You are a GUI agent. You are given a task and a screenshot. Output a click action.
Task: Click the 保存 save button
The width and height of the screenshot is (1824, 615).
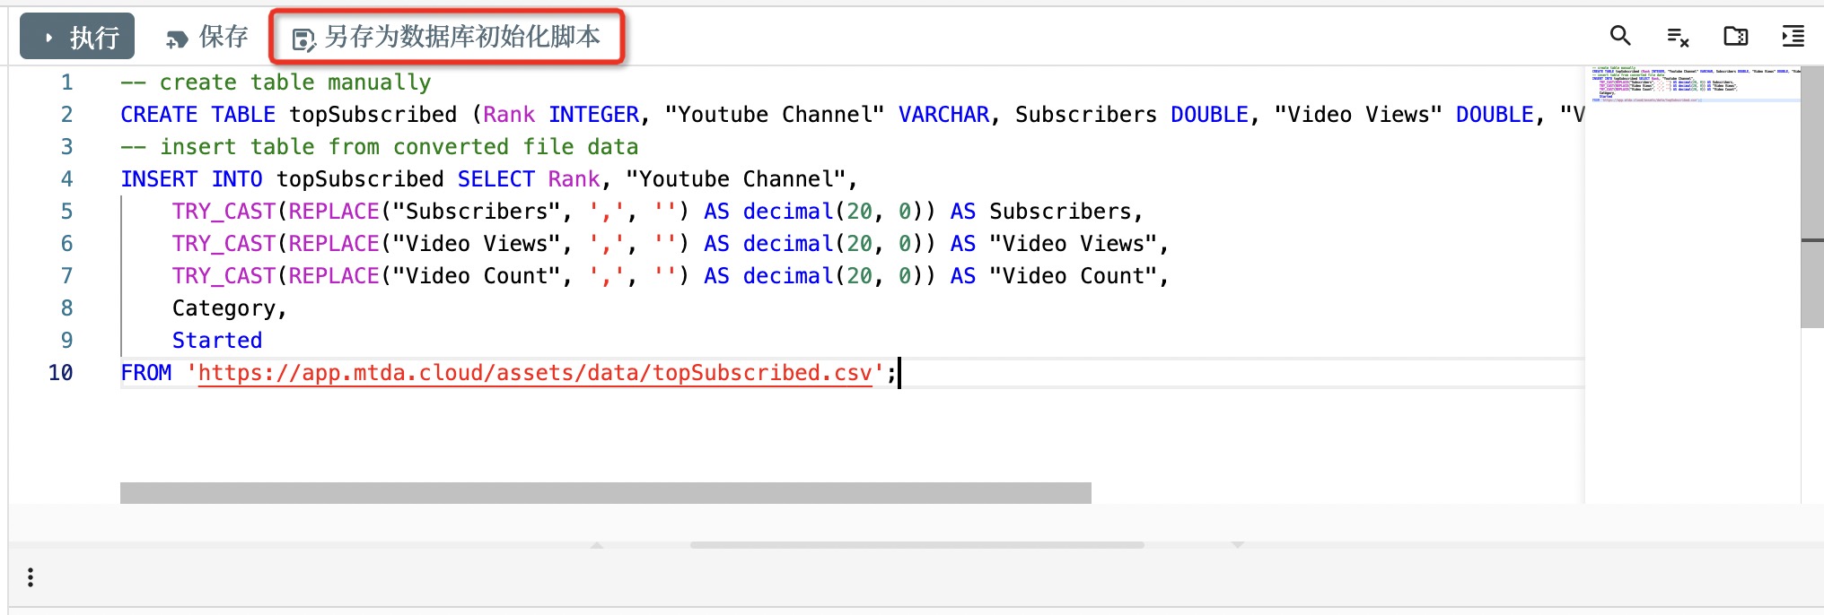(207, 37)
